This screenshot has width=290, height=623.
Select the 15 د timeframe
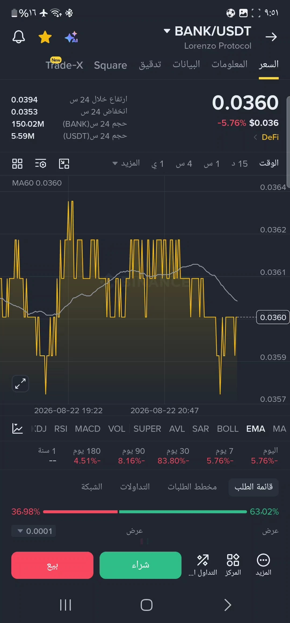[240, 164]
